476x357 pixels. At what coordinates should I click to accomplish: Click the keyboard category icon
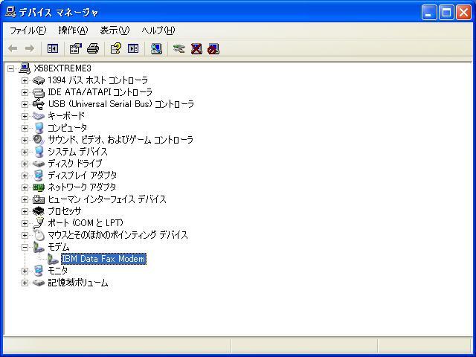[x=38, y=116]
